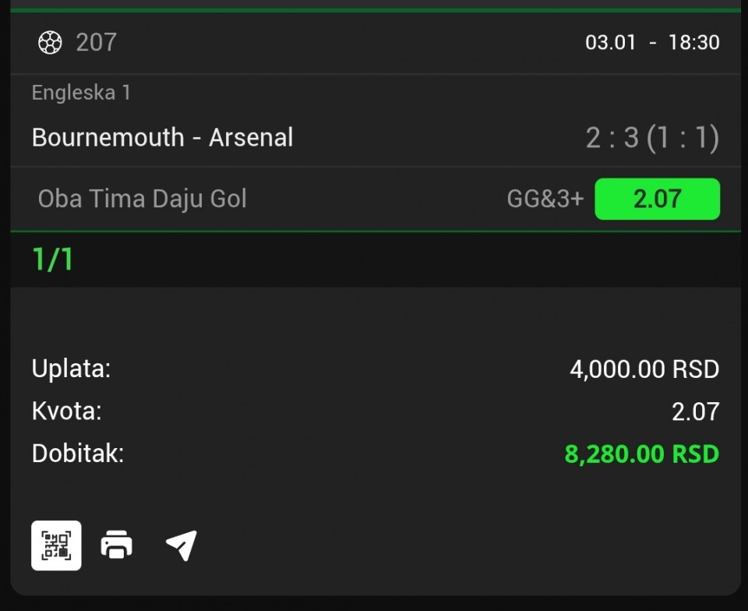Select the GG&3+ bet type label

[x=545, y=199]
